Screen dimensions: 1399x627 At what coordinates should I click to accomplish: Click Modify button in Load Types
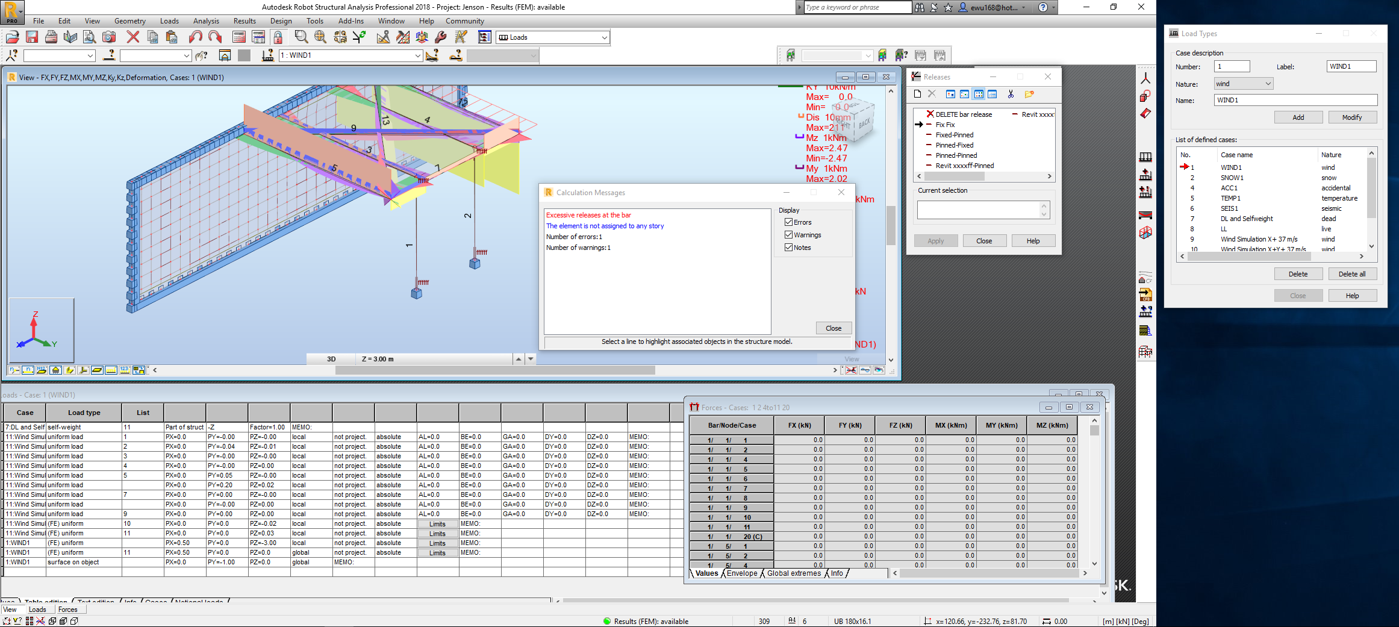coord(1352,117)
